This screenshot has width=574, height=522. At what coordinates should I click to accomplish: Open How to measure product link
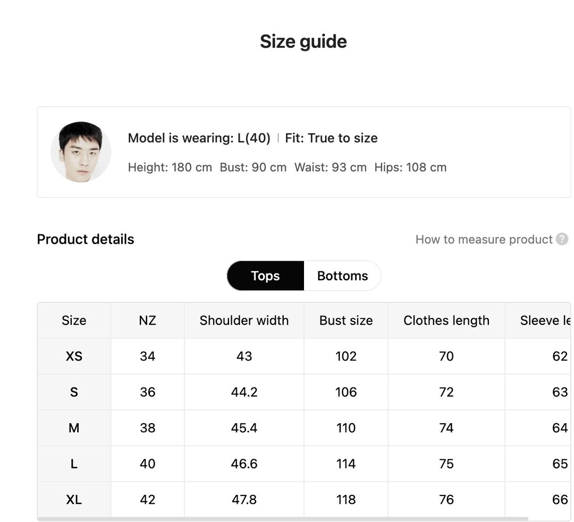pos(484,239)
